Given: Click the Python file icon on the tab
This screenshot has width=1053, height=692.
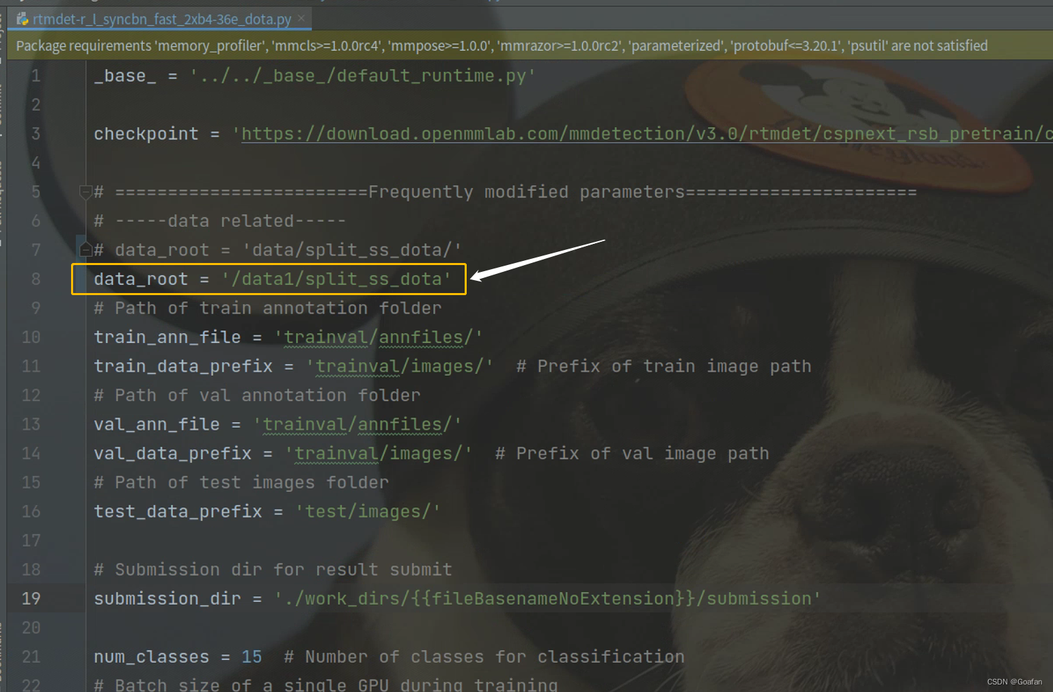Looking at the screenshot, I should (x=23, y=19).
